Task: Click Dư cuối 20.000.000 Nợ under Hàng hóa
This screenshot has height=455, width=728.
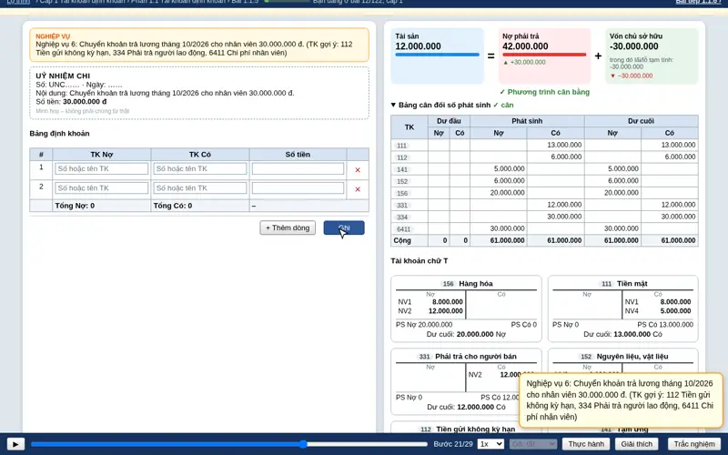Action: (466, 334)
